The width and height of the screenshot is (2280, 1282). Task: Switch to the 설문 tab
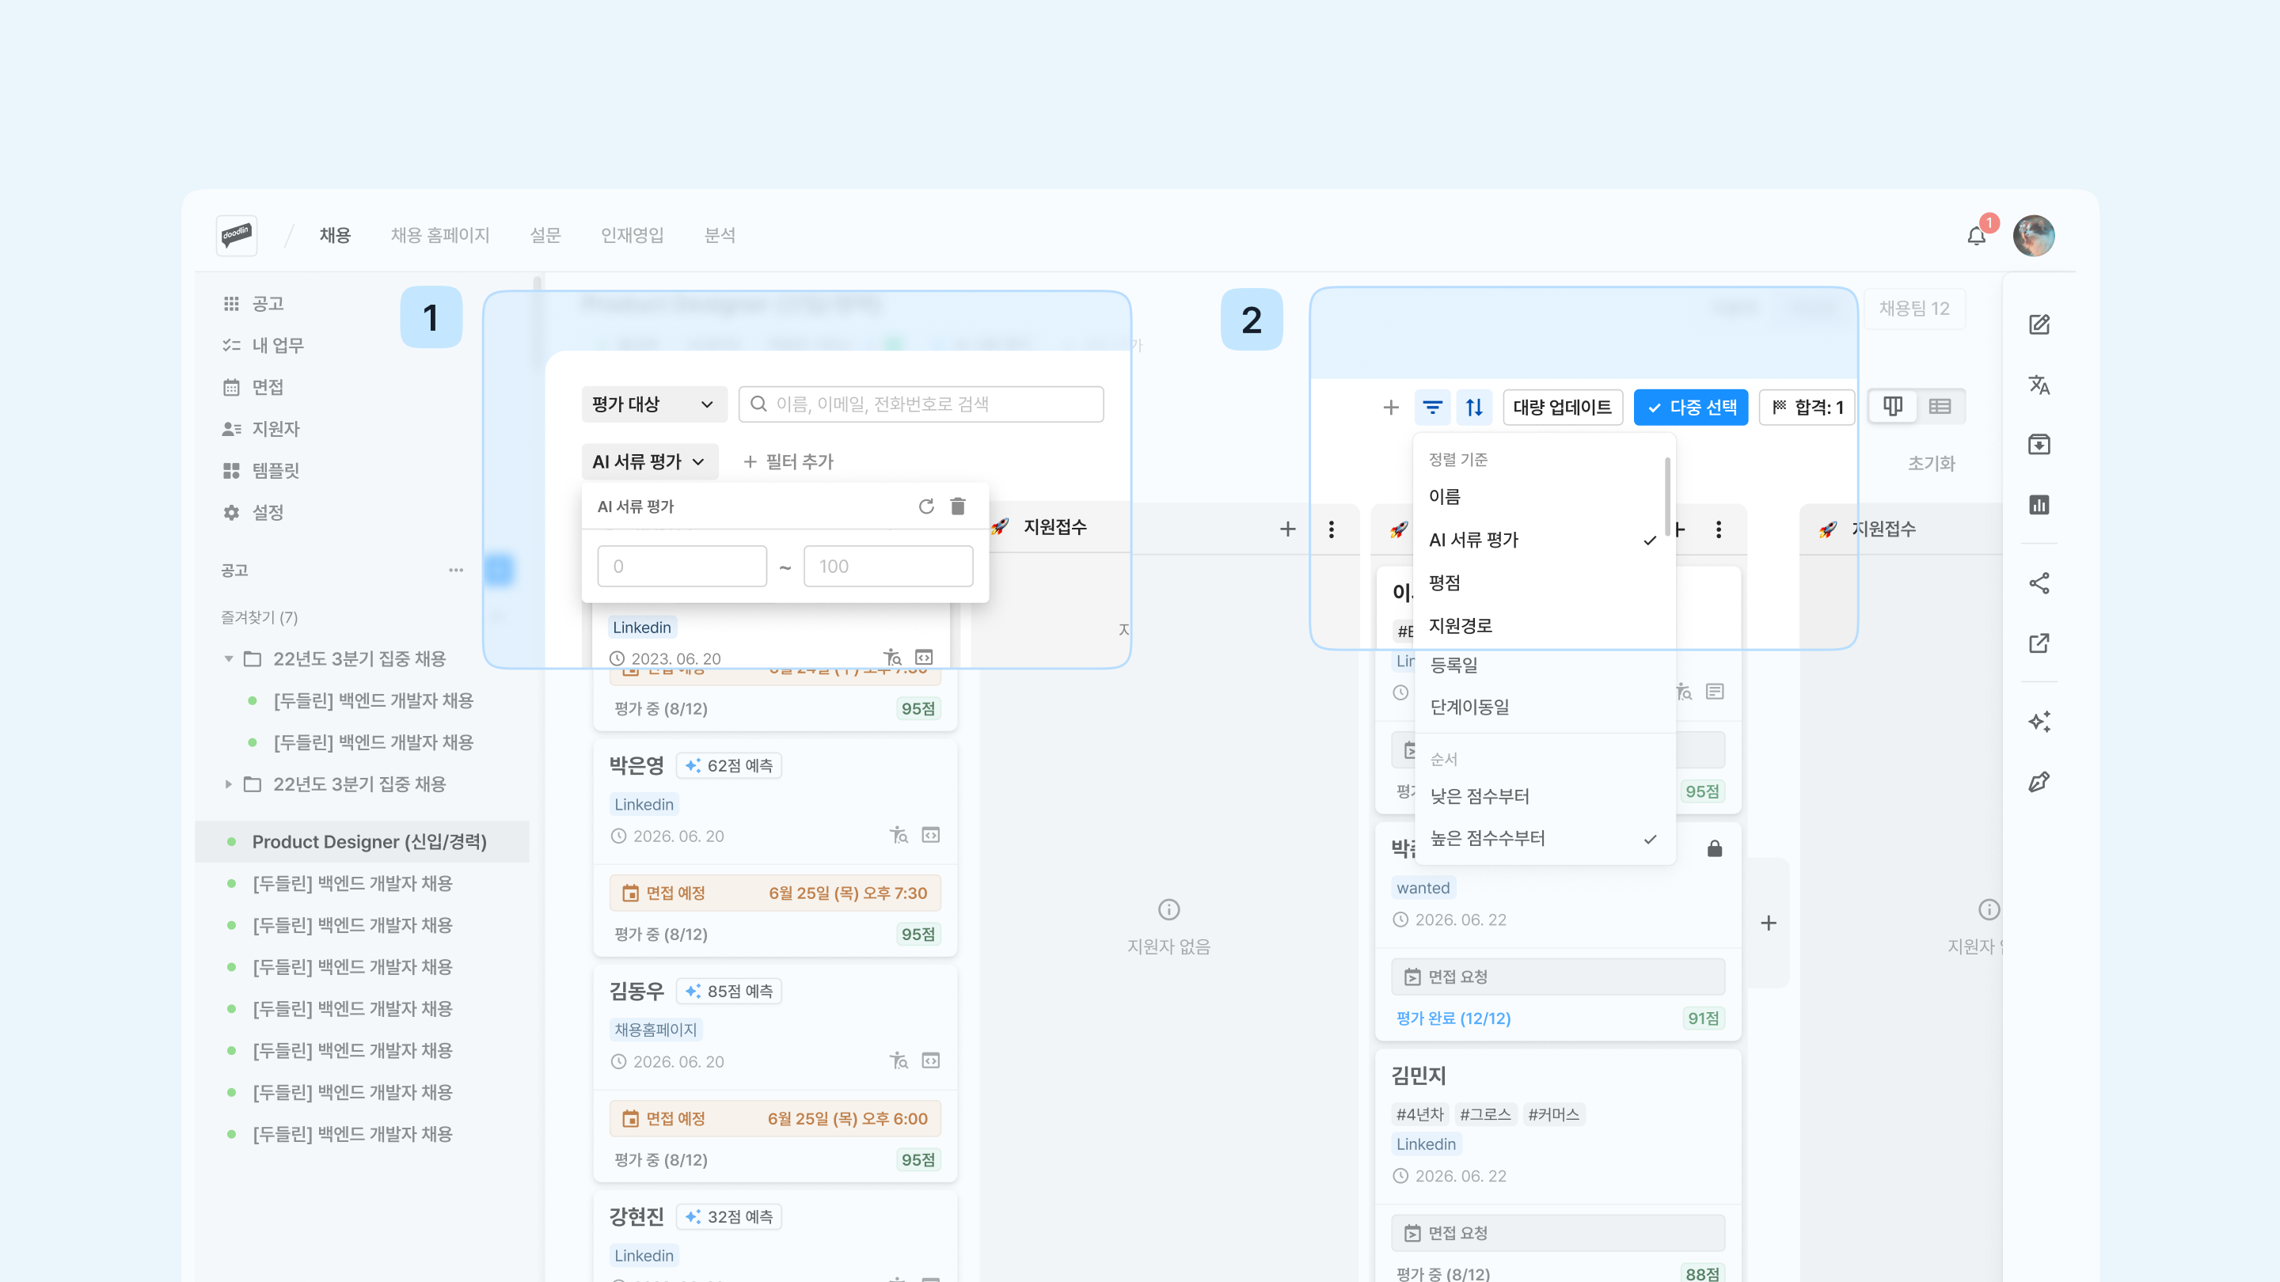[545, 235]
